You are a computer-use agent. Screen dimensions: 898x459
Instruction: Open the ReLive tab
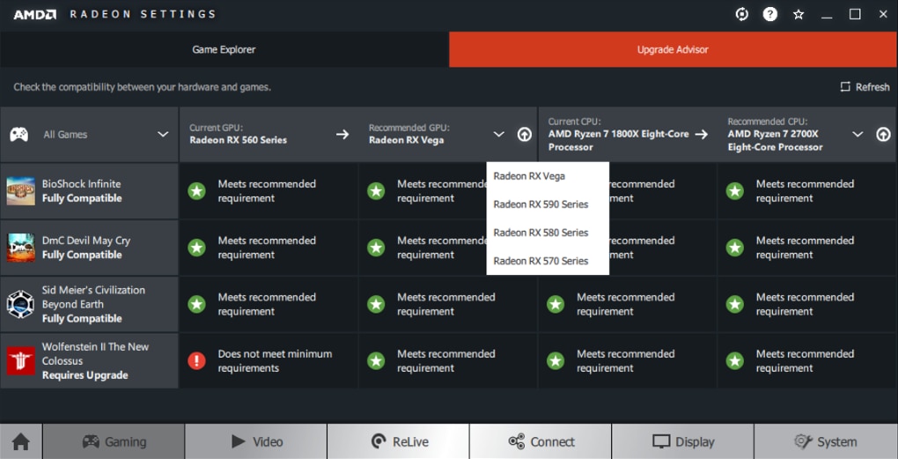pyautogui.click(x=398, y=441)
